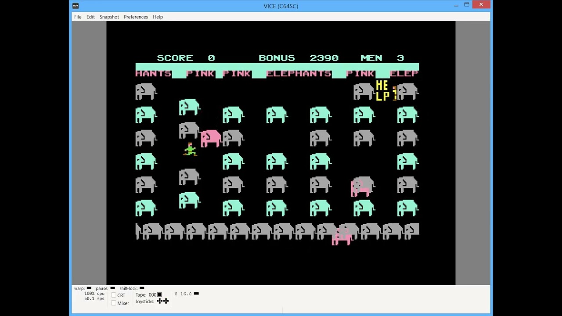Click the 50.1 fps readout
562x316 pixels.
click(94, 298)
